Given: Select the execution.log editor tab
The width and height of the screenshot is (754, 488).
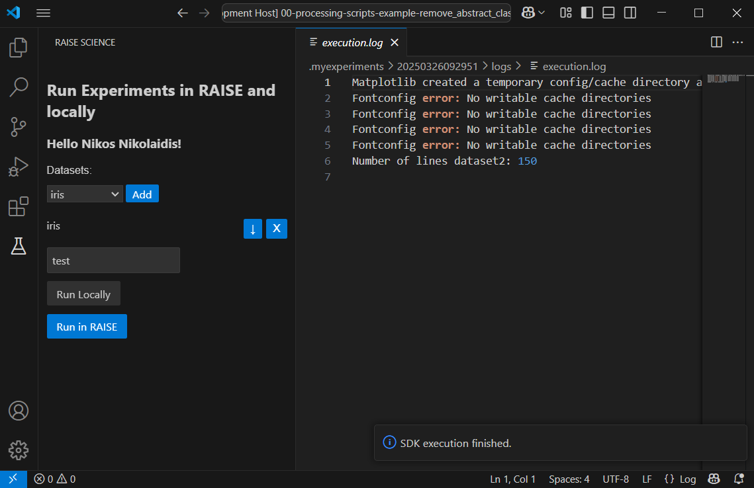Looking at the screenshot, I should click(x=352, y=43).
